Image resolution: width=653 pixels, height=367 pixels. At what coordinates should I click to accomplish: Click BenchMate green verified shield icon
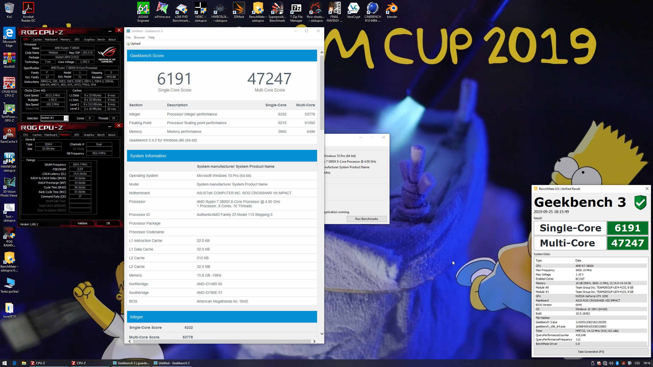[640, 202]
